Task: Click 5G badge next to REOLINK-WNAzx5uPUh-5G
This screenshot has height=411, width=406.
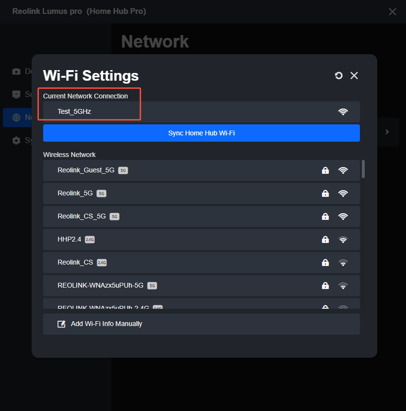Action: [x=152, y=286]
